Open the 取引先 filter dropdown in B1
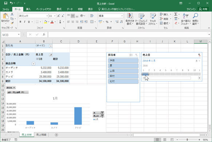This screenshot has width=212, height=142. 51,46
